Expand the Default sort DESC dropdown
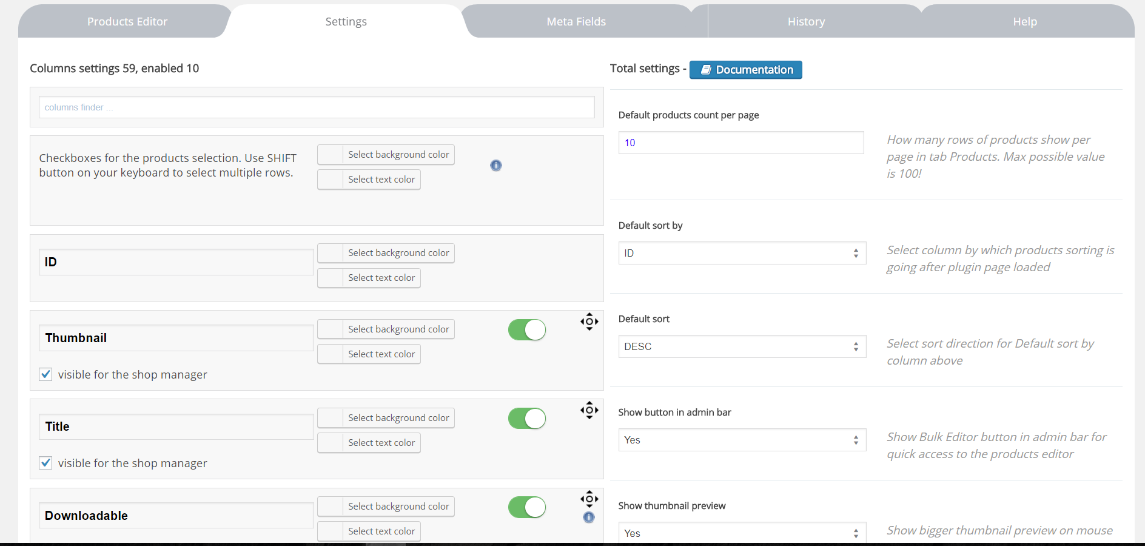Image resolution: width=1145 pixels, height=546 pixels. point(742,346)
